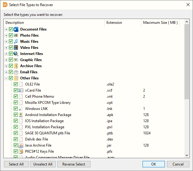Click the Word icon beside Document Files

(16, 29)
